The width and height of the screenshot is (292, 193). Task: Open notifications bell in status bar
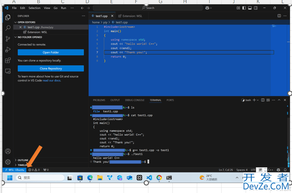click(285, 170)
